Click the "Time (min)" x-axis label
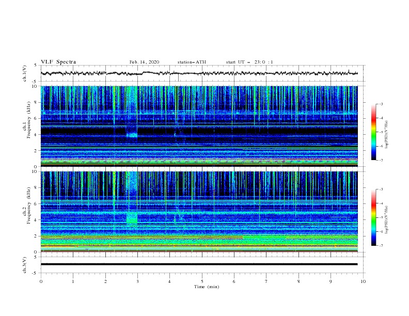 [x=207, y=287]
